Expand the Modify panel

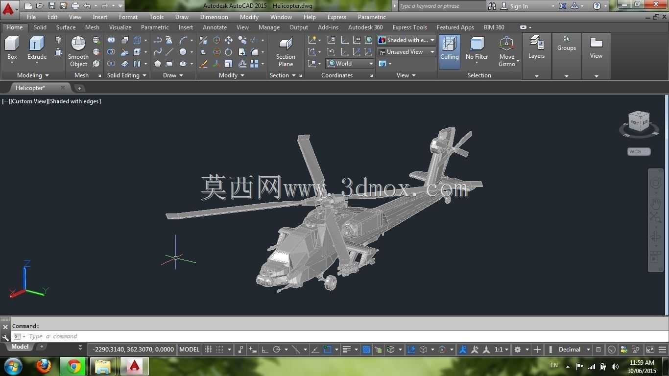click(232, 75)
